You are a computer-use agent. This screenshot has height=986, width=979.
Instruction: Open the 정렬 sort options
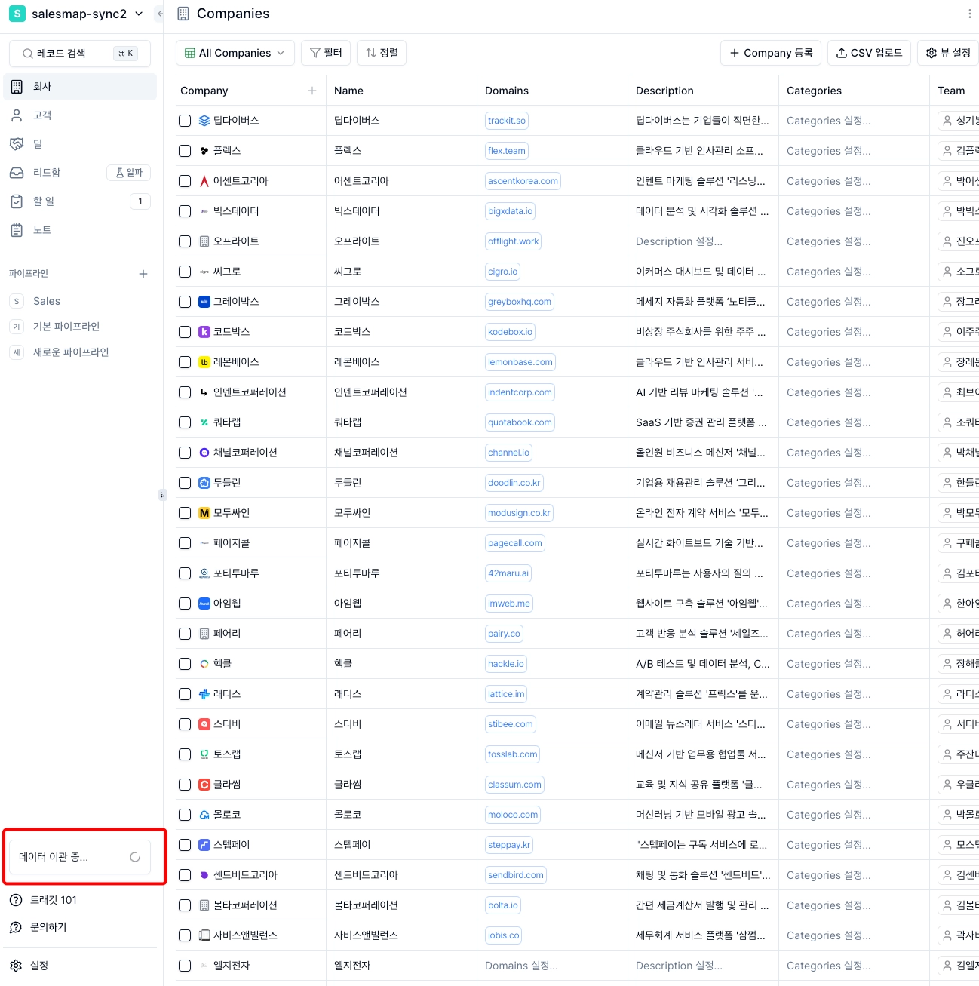point(382,53)
